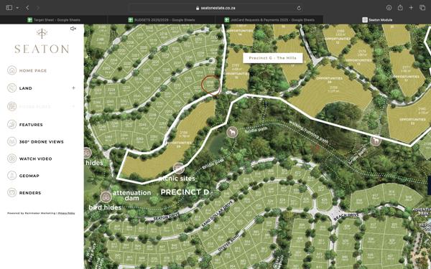Open the WATCH VIDEO link
Viewport: 431px width, 269px height.
(35, 159)
